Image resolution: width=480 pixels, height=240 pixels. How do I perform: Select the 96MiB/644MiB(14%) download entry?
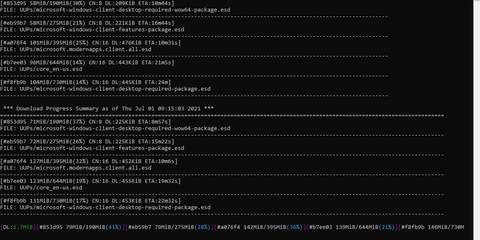point(87,62)
